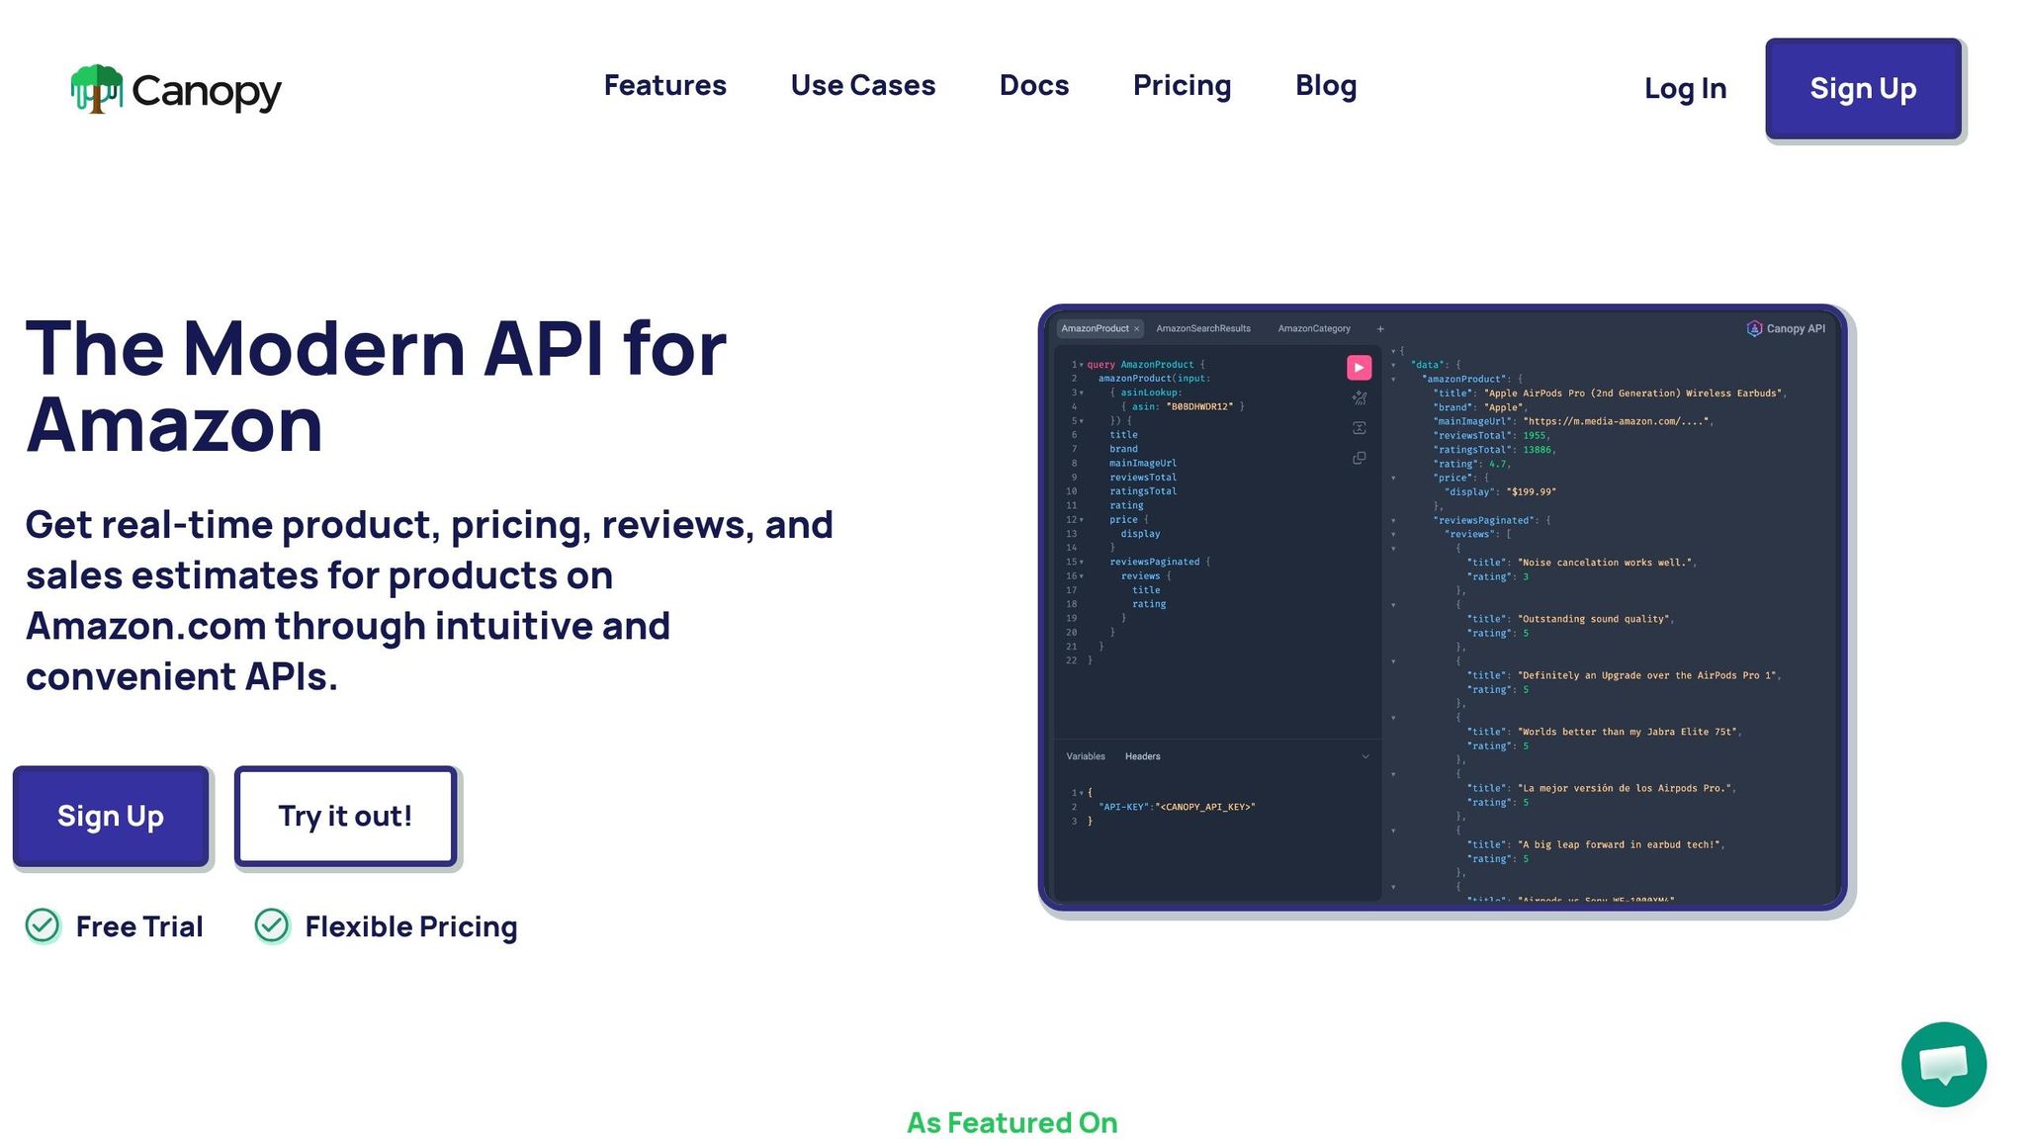The height and width of the screenshot is (1139, 2025).
Task: Click the prettify query icon below the run button
Action: tap(1360, 397)
